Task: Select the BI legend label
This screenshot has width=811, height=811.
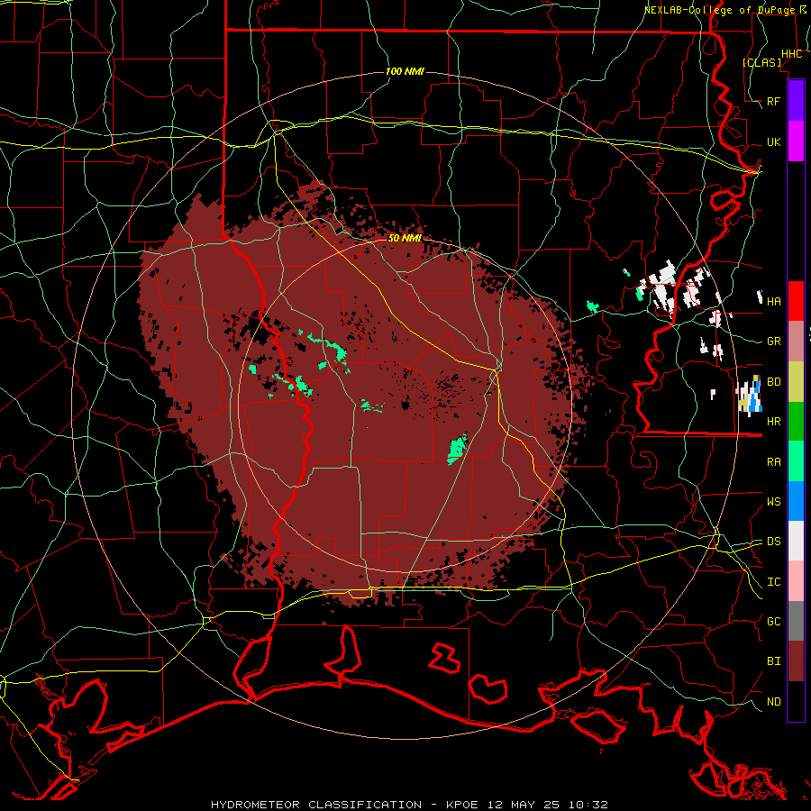Action: [773, 661]
